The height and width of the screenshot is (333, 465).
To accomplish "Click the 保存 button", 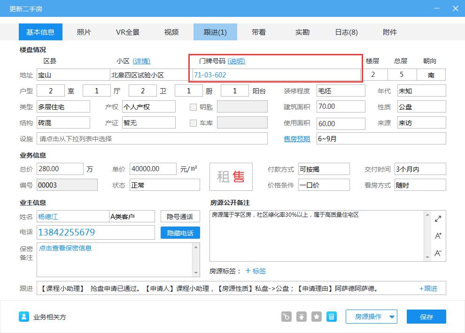I will [x=426, y=317].
